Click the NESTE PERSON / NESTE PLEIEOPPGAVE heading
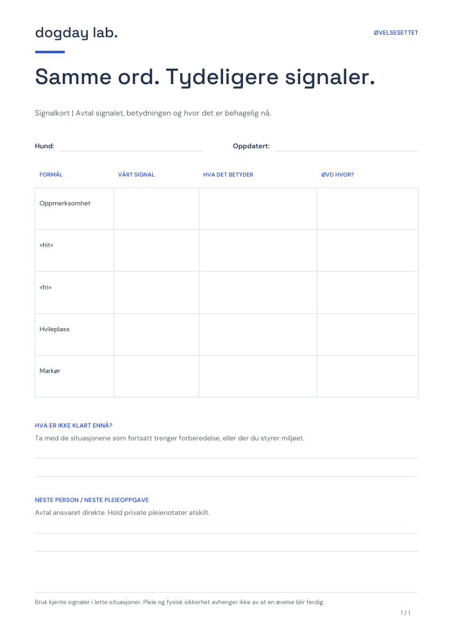Screen dimensions: 454x642 click(x=92, y=500)
